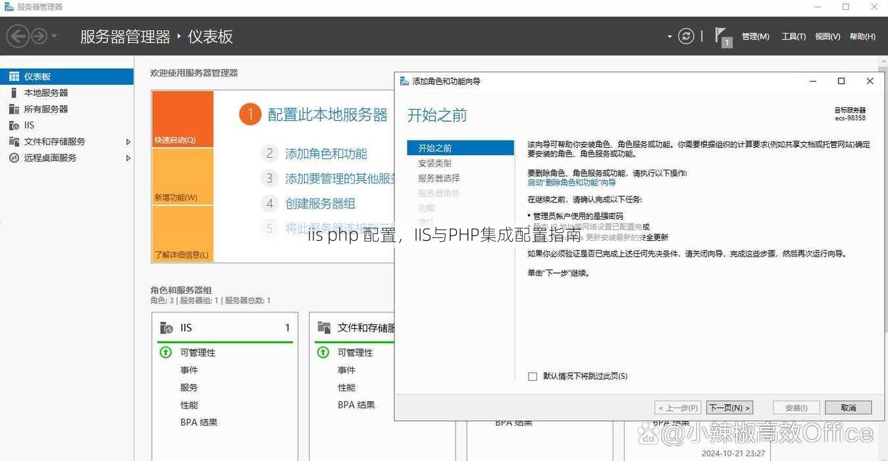This screenshot has width=888, height=461.
Task: Click BPA 结果 in the IIS tile
Action: coord(199,422)
